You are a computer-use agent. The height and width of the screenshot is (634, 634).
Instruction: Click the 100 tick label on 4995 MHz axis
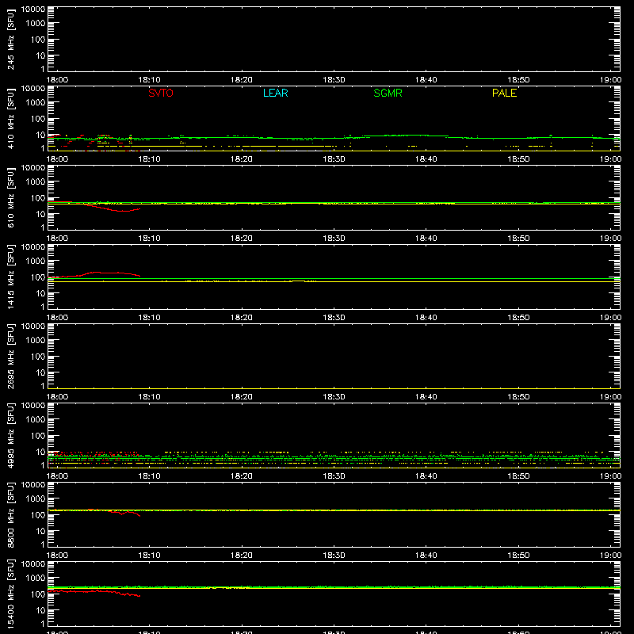tap(38, 436)
